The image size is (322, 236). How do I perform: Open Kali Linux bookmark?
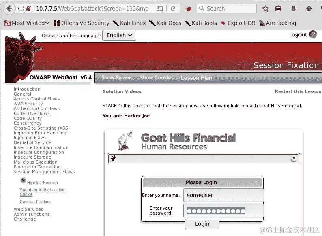tap(129, 23)
